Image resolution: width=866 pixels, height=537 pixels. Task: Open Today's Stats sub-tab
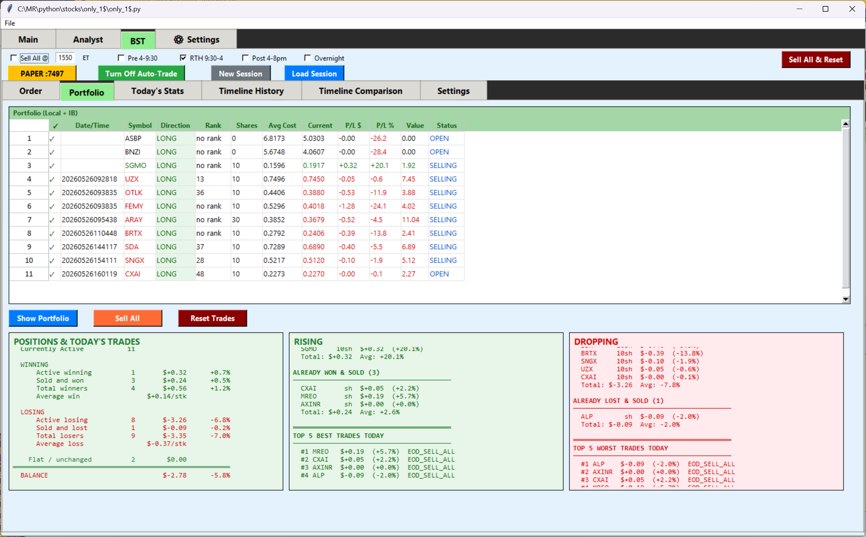coord(157,91)
